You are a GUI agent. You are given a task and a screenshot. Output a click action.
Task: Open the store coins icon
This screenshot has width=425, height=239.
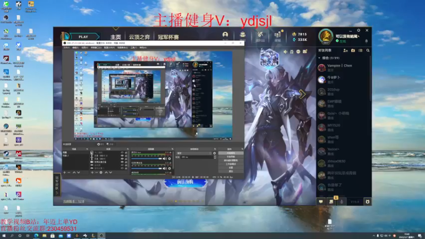point(278,35)
